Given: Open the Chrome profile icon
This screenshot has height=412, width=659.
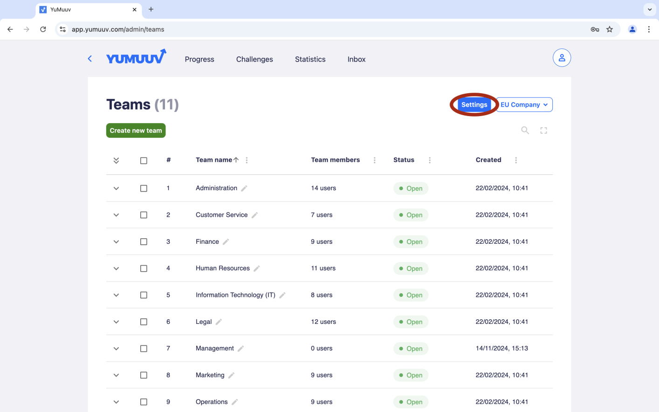Looking at the screenshot, I should tap(632, 29).
